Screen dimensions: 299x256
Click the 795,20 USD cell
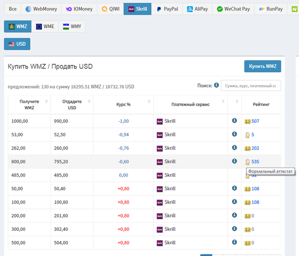pos(72,162)
